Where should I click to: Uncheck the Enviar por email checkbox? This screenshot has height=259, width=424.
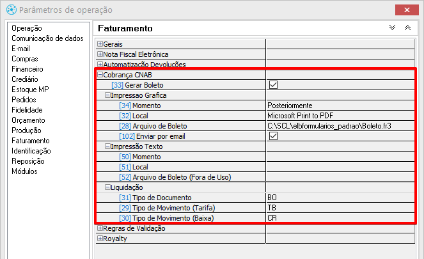tap(273, 136)
